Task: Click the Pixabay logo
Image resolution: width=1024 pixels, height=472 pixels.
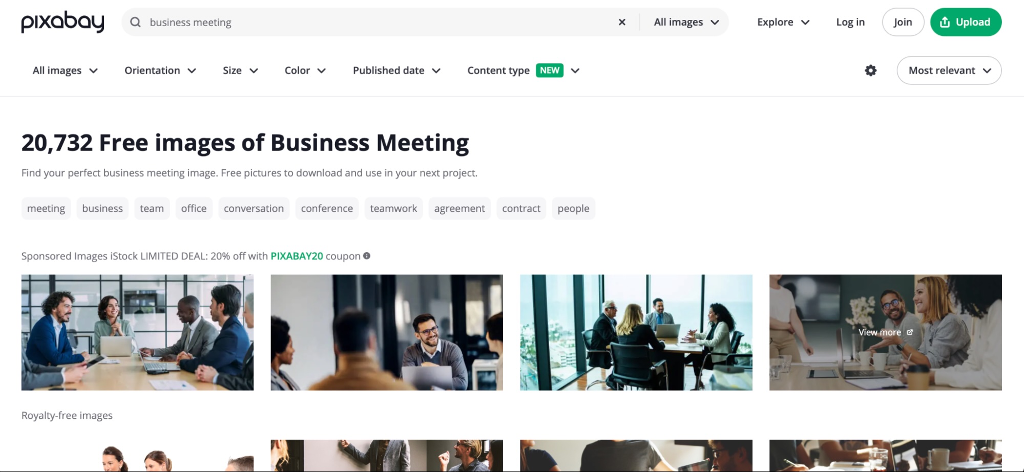Action: [x=62, y=22]
